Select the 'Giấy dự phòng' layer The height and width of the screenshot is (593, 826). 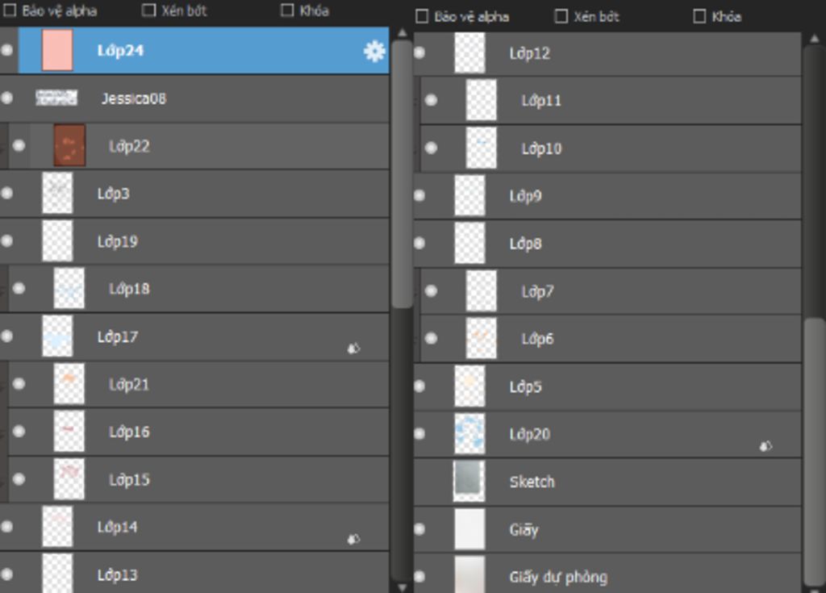[x=607, y=576]
